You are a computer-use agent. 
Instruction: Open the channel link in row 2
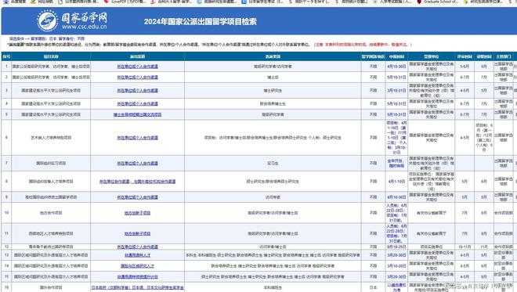(137, 78)
